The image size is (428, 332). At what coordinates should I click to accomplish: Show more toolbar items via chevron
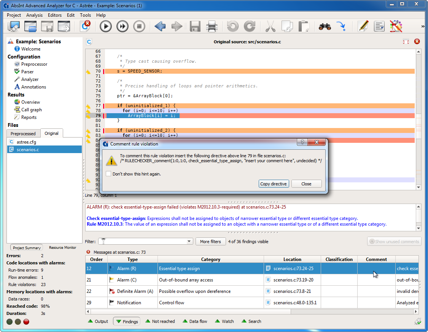point(423,27)
